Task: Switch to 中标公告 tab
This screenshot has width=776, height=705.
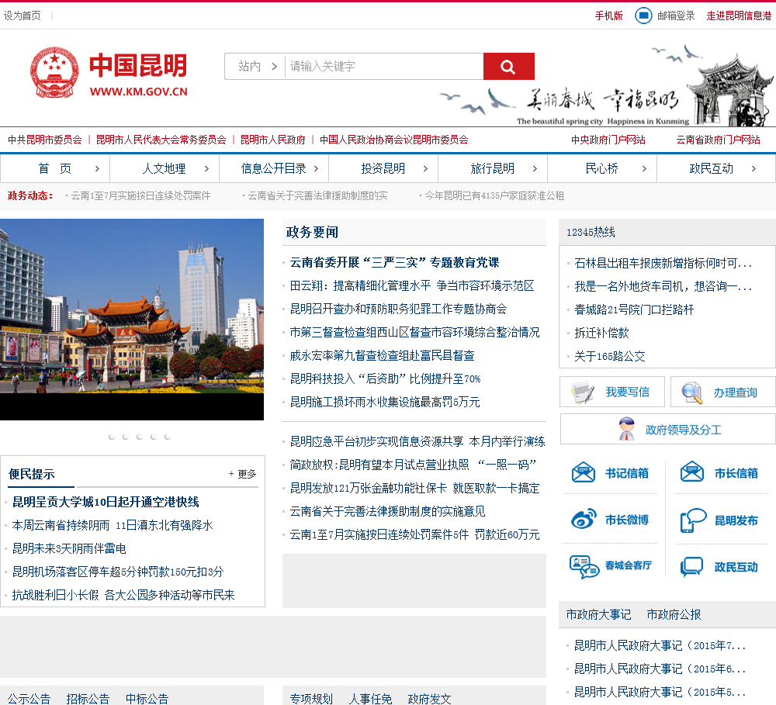Action: [x=147, y=699]
